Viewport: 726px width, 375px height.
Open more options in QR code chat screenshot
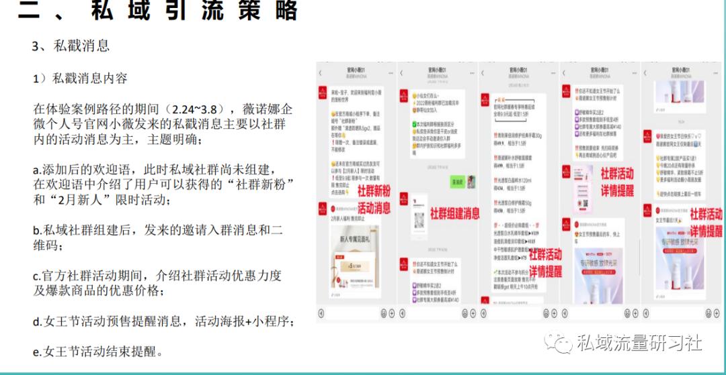tap(473, 73)
